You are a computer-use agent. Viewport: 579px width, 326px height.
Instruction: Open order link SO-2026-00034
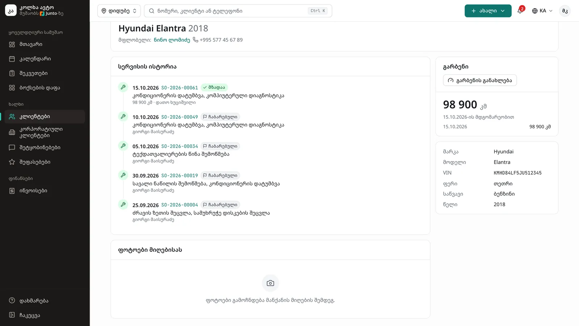[x=179, y=146]
